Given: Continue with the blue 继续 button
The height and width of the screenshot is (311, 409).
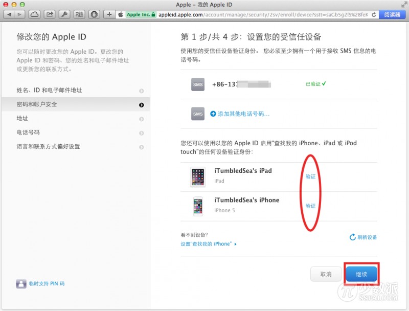Looking at the screenshot, I should tap(361, 274).
